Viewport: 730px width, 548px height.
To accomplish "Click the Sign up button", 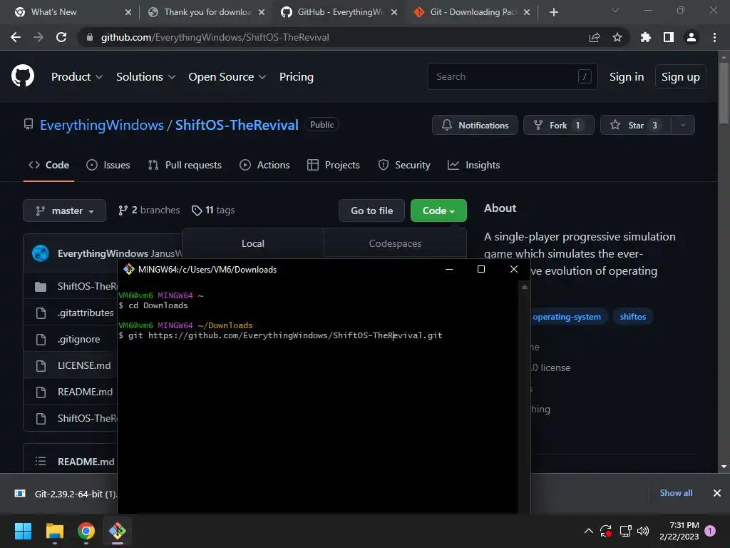I will coord(680,77).
